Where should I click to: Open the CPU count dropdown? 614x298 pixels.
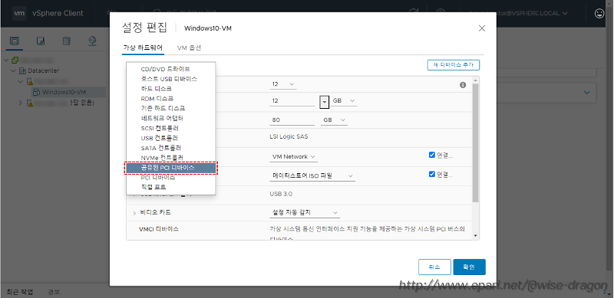[283, 84]
